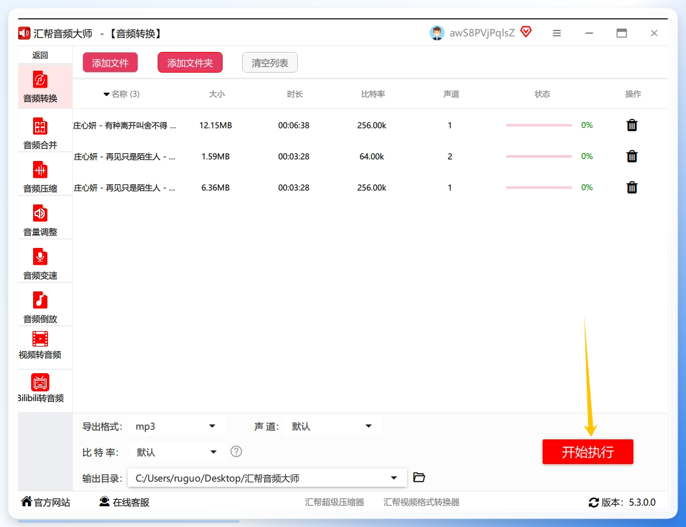Click the 返回 menu item
Screen dimensions: 686x527
point(40,55)
